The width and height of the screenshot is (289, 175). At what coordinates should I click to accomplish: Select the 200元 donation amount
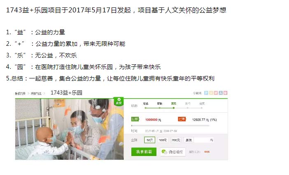pyautogui.click(x=176, y=140)
